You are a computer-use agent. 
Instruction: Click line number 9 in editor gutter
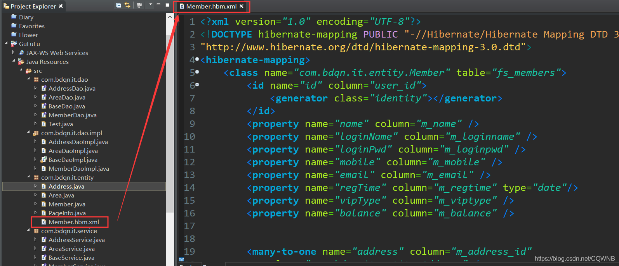(192, 124)
